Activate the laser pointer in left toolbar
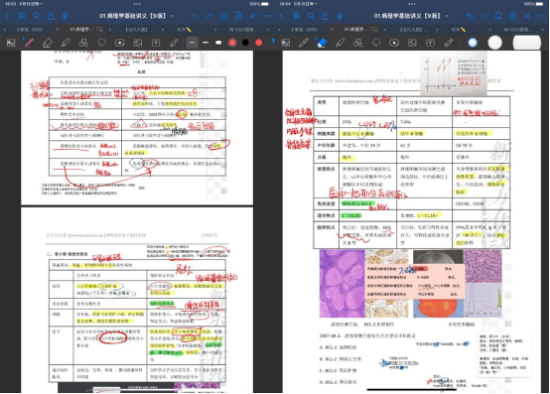This screenshot has height=394, width=550. (174, 43)
